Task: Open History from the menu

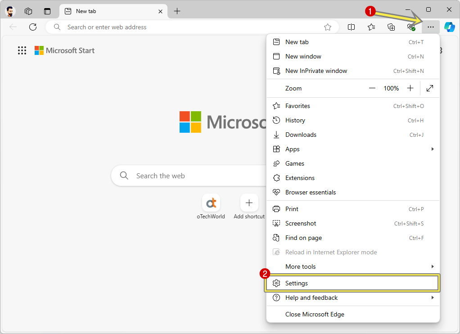Action: (353, 120)
